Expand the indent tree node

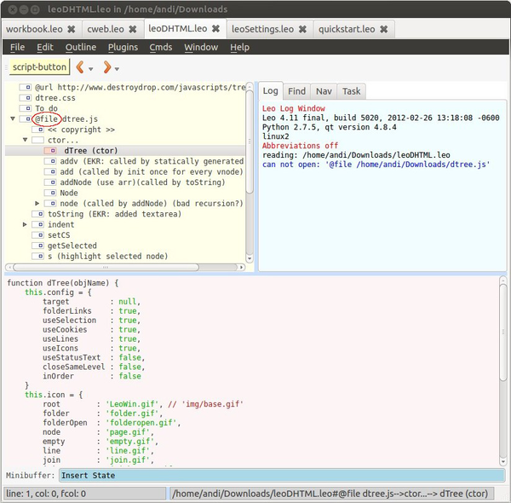click(x=26, y=224)
